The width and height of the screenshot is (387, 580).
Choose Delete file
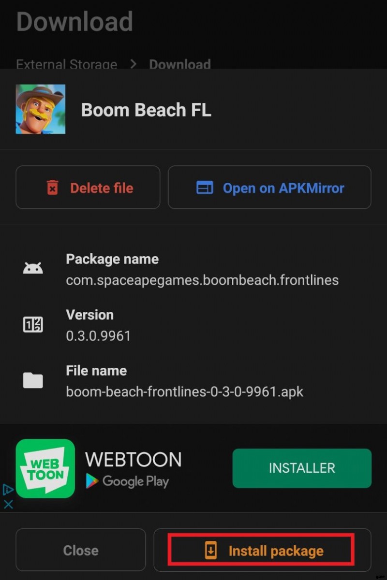click(x=88, y=188)
